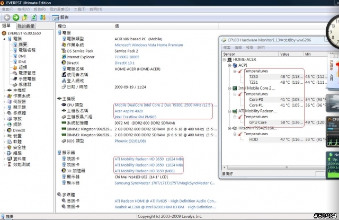Open the Intel Crestline-PM PM965 link
This screenshot has width=339, height=220.
click(136, 117)
